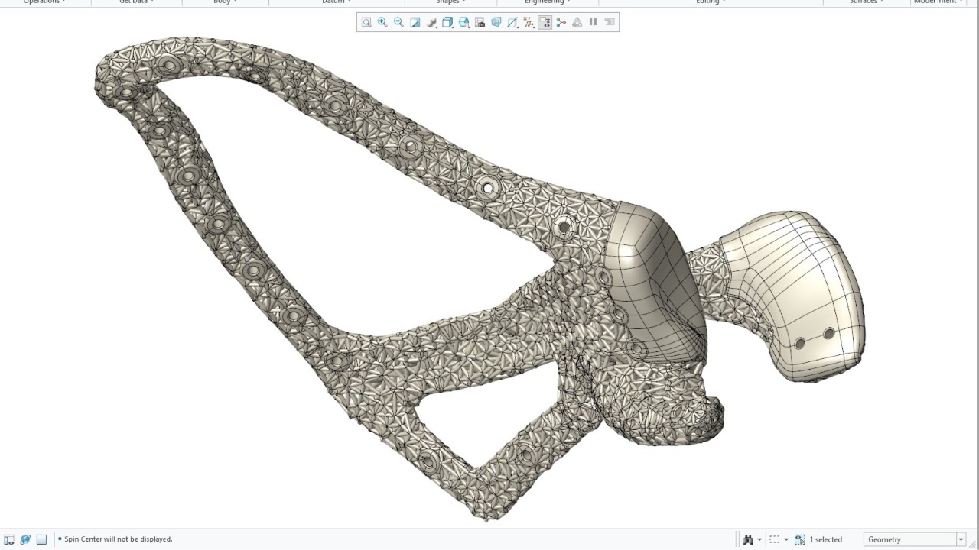The height and width of the screenshot is (550, 979).
Task: Click the last grayed graphics toolbar icon
Action: coord(610,22)
